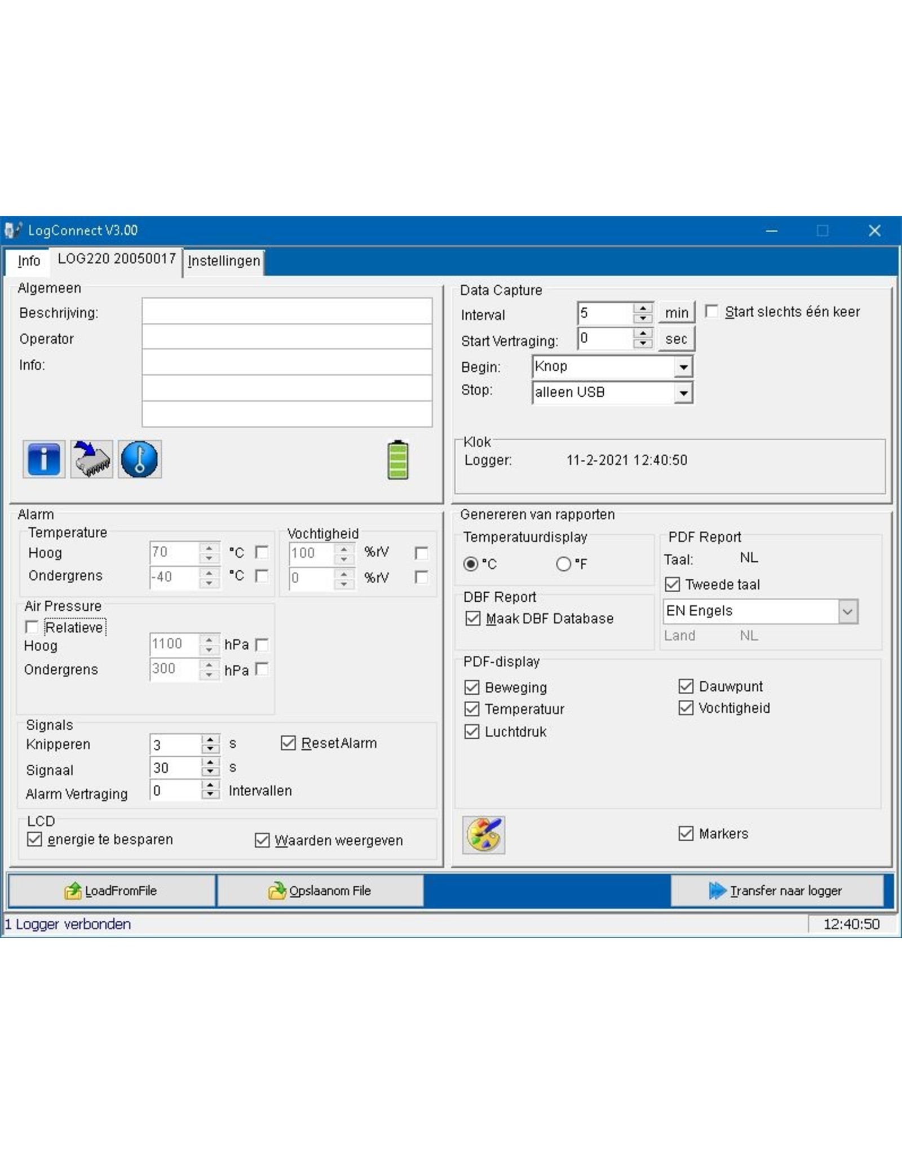Image resolution: width=902 pixels, height=1154 pixels.
Task: Click the Opslaanom File button
Action: click(x=320, y=890)
